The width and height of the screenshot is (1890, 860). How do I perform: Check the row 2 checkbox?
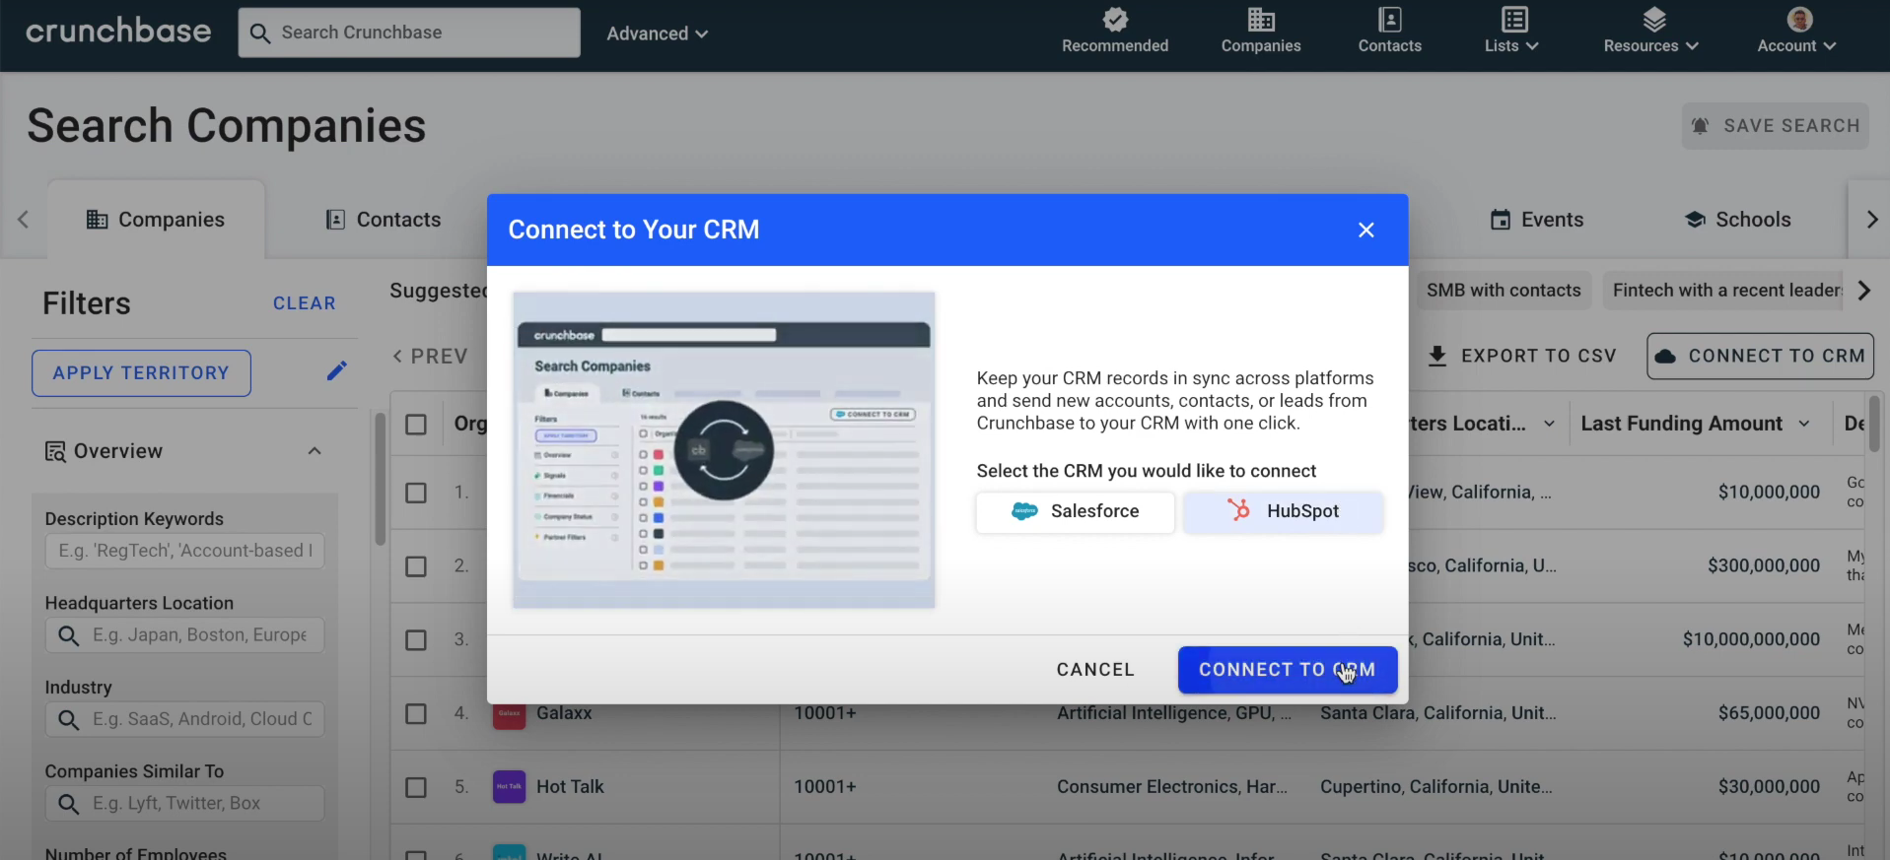(x=416, y=566)
